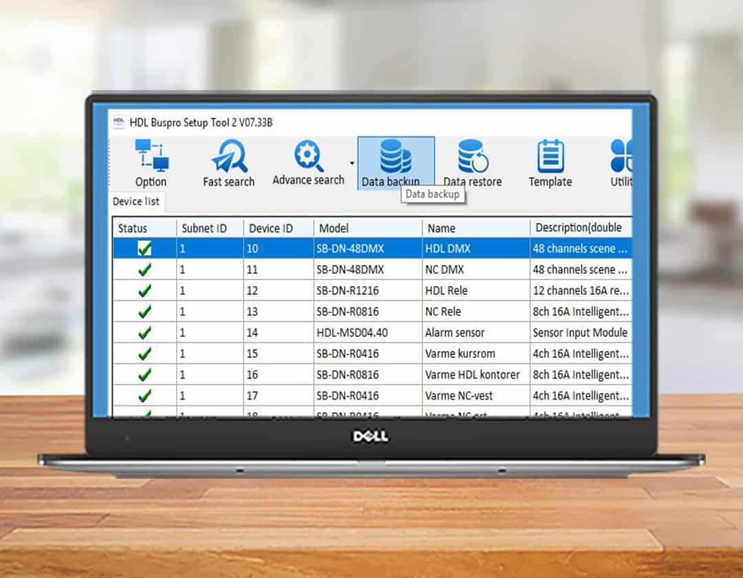The width and height of the screenshot is (743, 578).
Task: Click the HDL logo in the title bar
Action: [119, 122]
